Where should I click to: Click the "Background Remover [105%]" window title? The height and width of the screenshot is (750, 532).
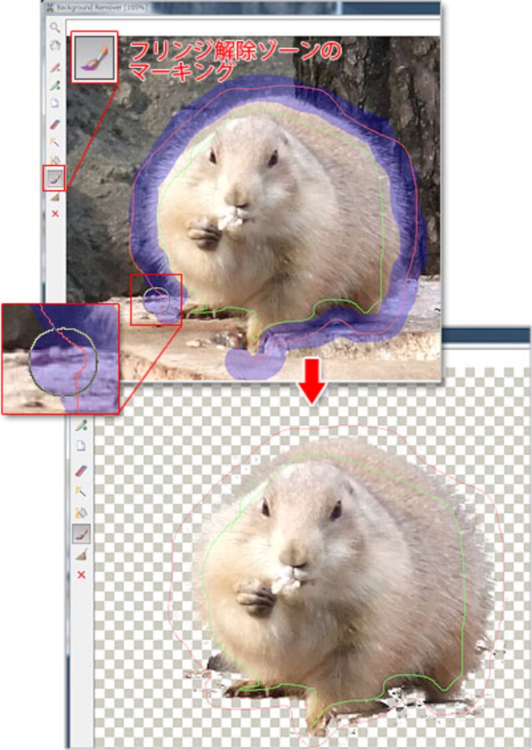(x=102, y=8)
